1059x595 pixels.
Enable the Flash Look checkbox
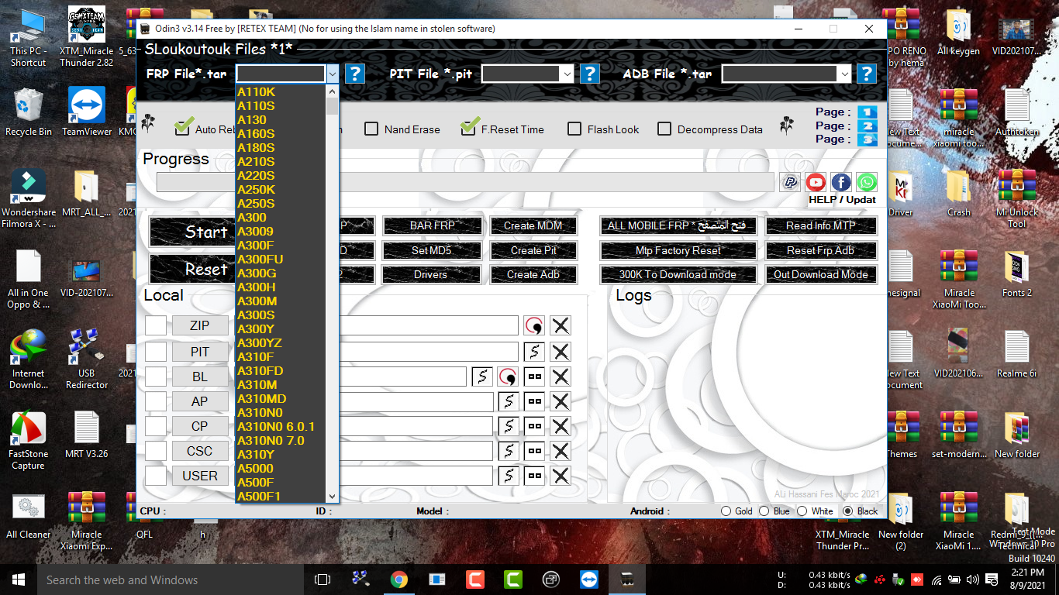coord(574,129)
